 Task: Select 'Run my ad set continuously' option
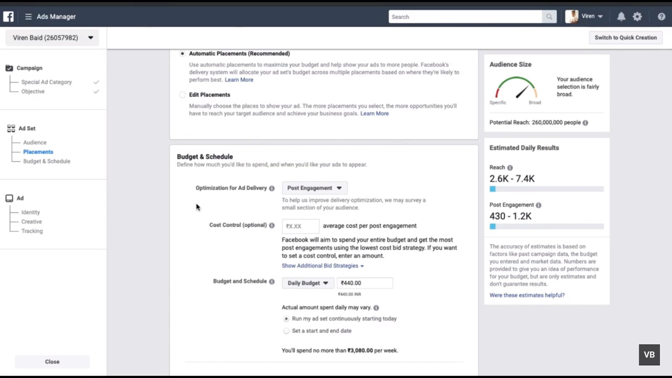[286, 319]
